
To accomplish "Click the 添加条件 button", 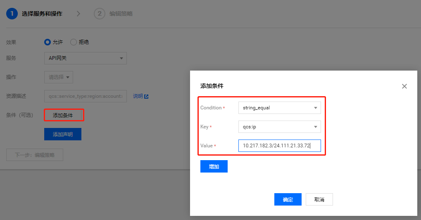I will coord(63,115).
